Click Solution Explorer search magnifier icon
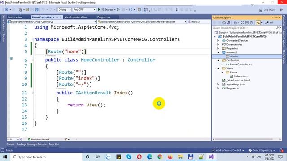This screenshot has width=287, height=161. 278,28
